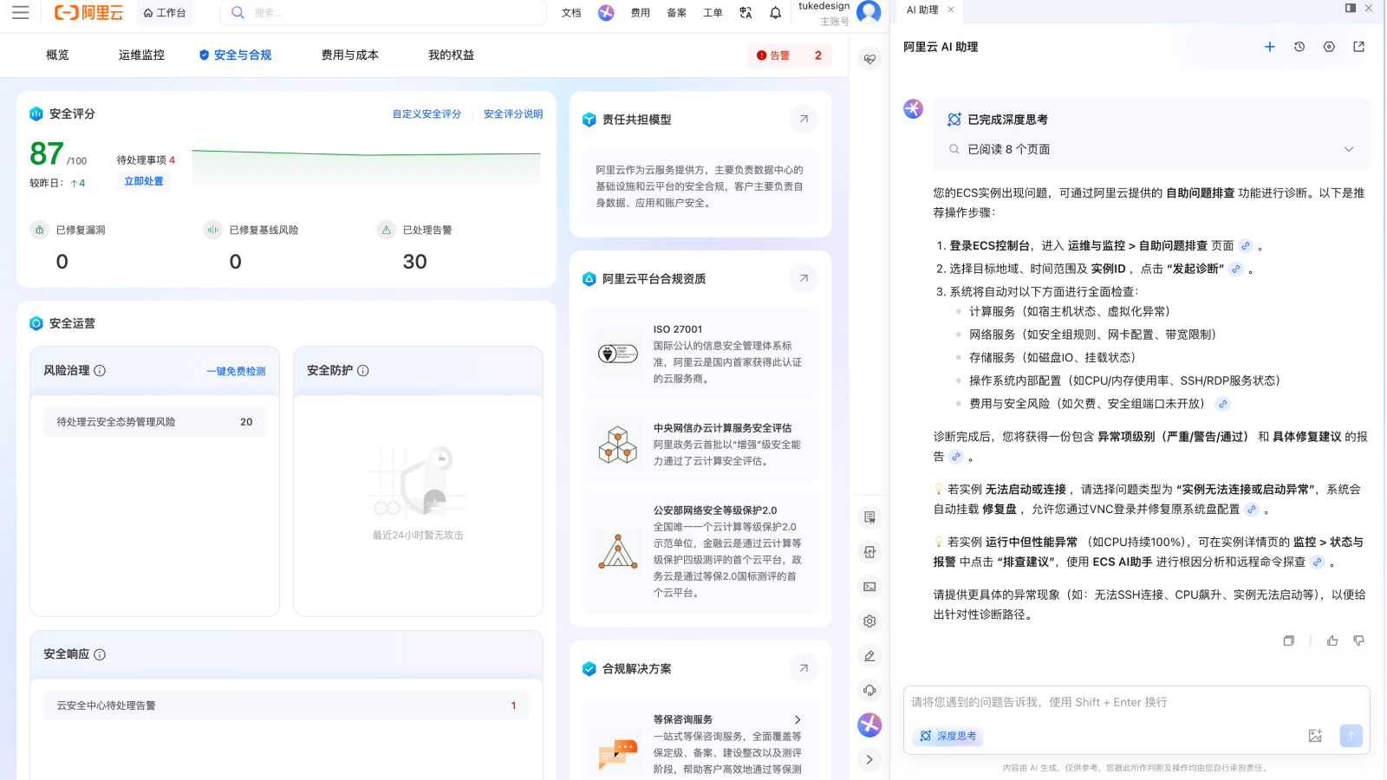Give thumbs up to AI answer

1332,640
